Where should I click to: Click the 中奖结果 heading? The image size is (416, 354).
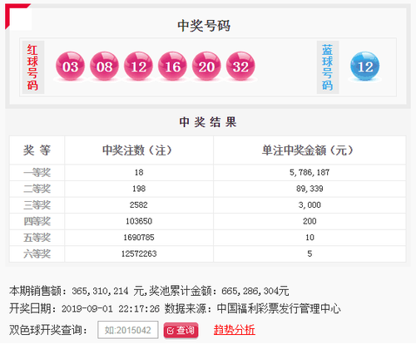(208, 122)
